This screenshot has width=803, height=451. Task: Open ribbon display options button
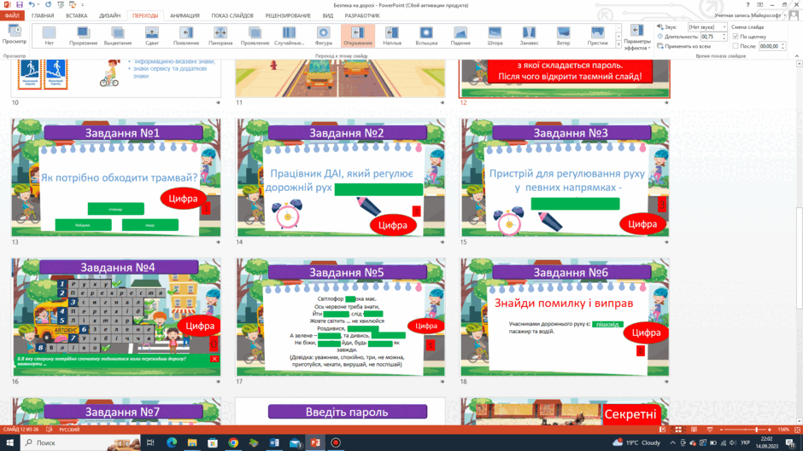tap(760, 4)
